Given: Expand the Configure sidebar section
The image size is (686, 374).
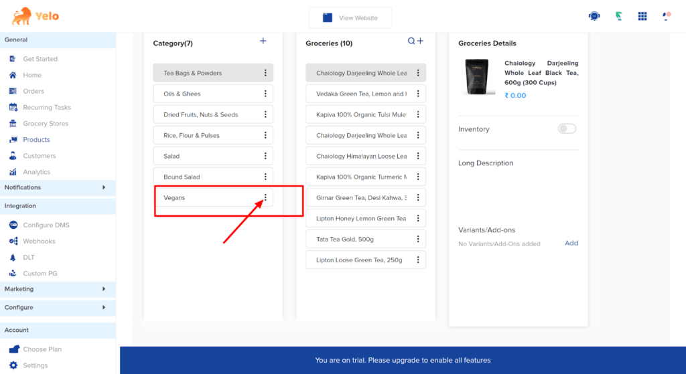Looking at the screenshot, I should [x=58, y=307].
